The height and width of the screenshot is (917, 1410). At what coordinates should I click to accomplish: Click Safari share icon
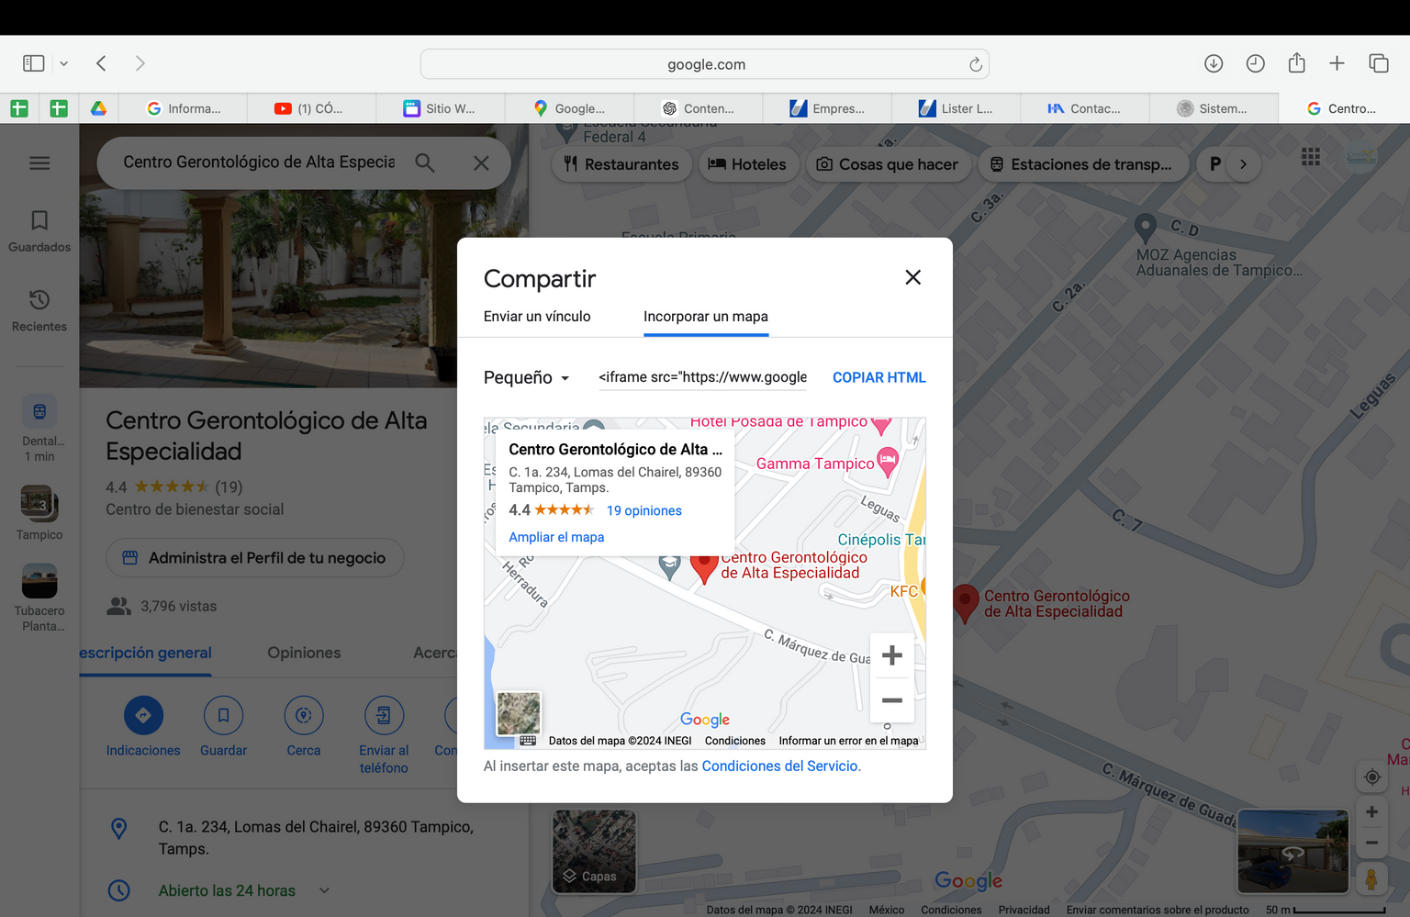pyautogui.click(x=1296, y=62)
